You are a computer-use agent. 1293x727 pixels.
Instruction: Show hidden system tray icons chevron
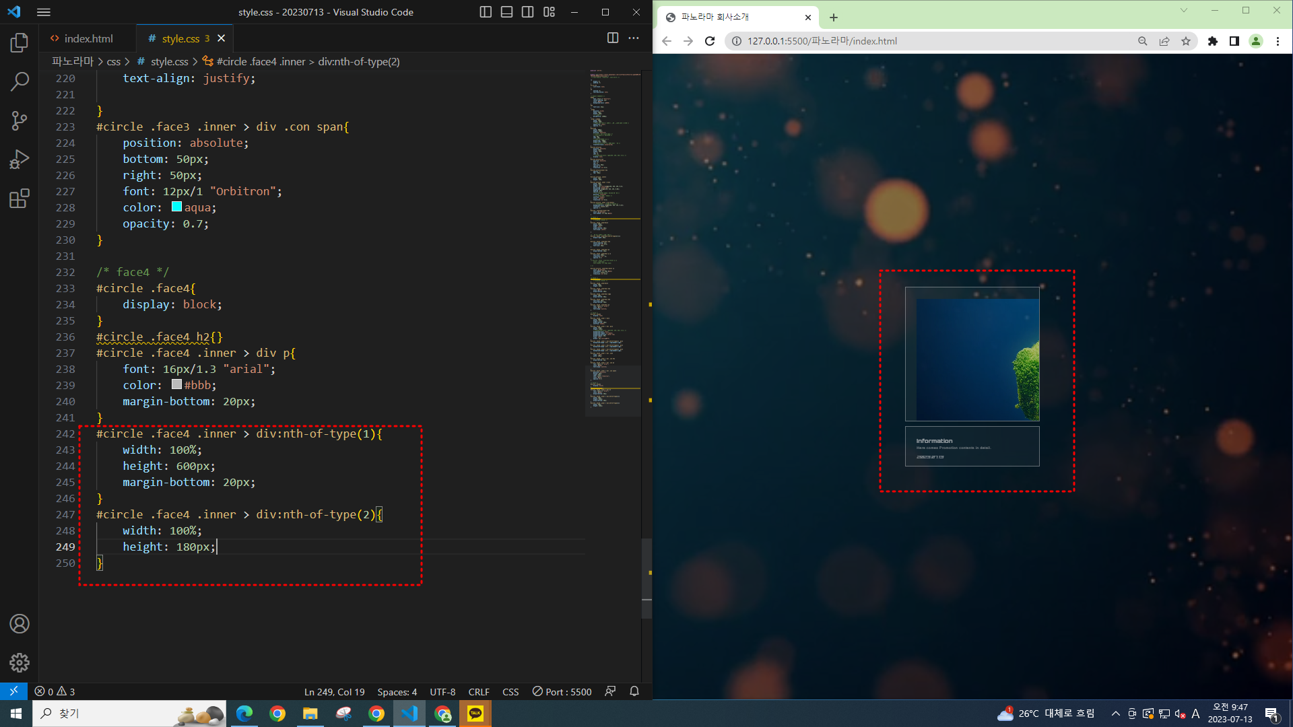point(1115,714)
